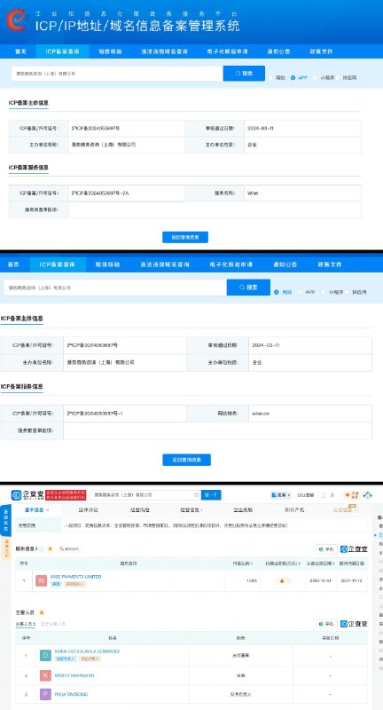383x710 pixels.
Task: Click the 查一下 search button
Action: 211,495
